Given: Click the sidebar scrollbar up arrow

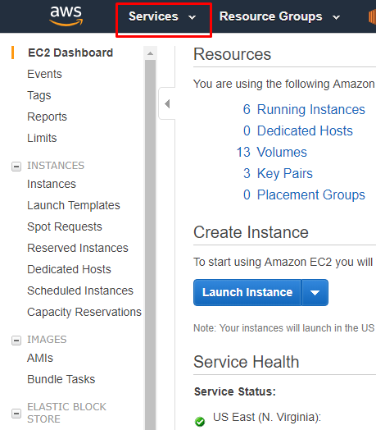Looking at the screenshot, I should 150,53.
